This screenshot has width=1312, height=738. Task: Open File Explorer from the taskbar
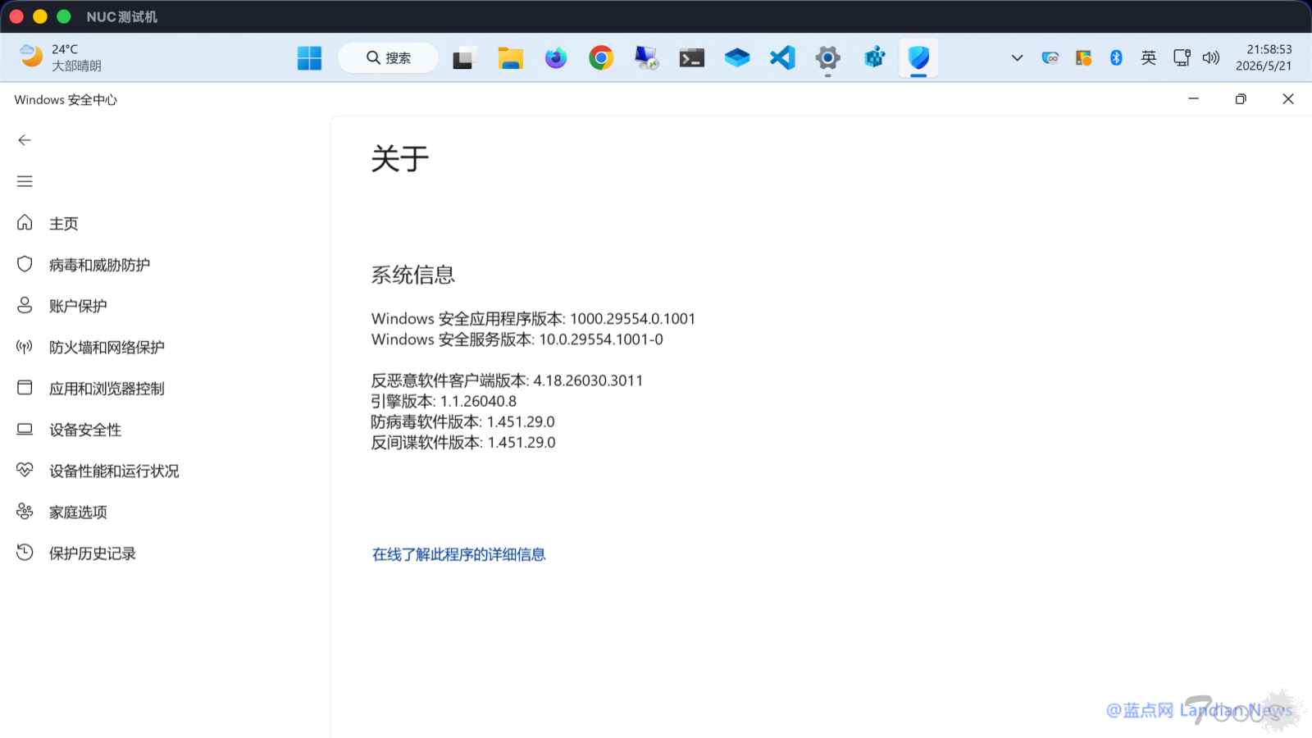510,58
